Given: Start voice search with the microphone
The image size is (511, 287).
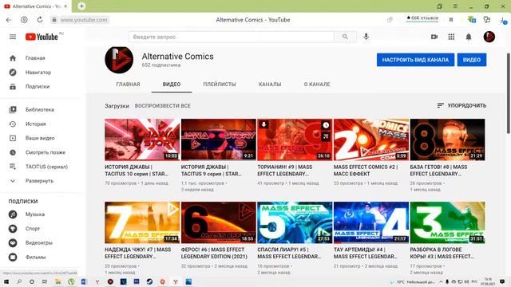Looking at the screenshot, I should point(366,37).
